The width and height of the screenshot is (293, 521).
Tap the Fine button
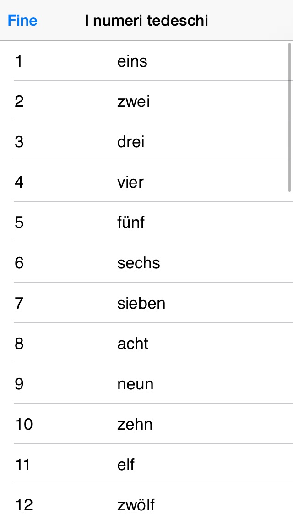(x=22, y=21)
